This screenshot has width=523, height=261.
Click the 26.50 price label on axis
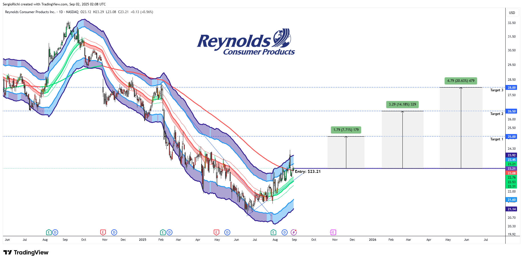tap(512, 111)
